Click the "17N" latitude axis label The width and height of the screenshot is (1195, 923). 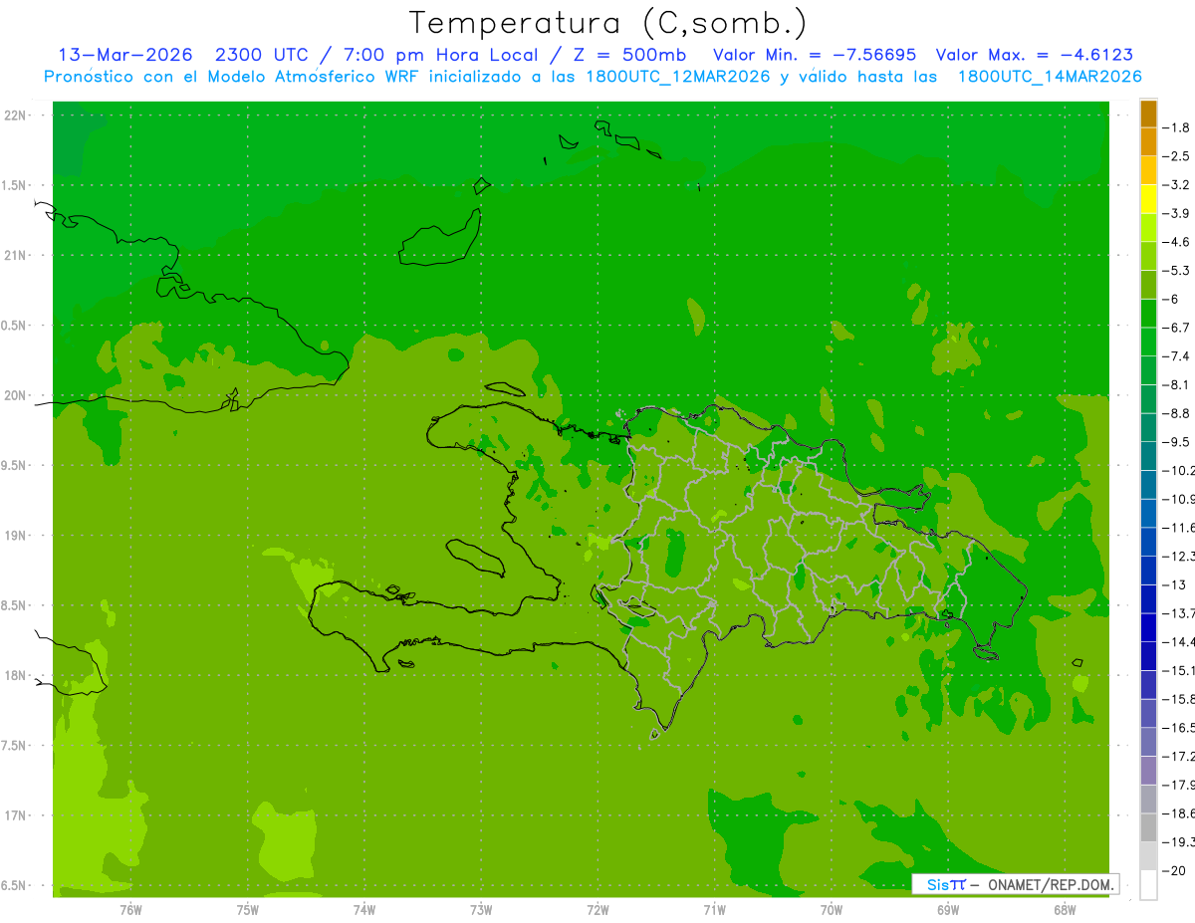[17, 815]
